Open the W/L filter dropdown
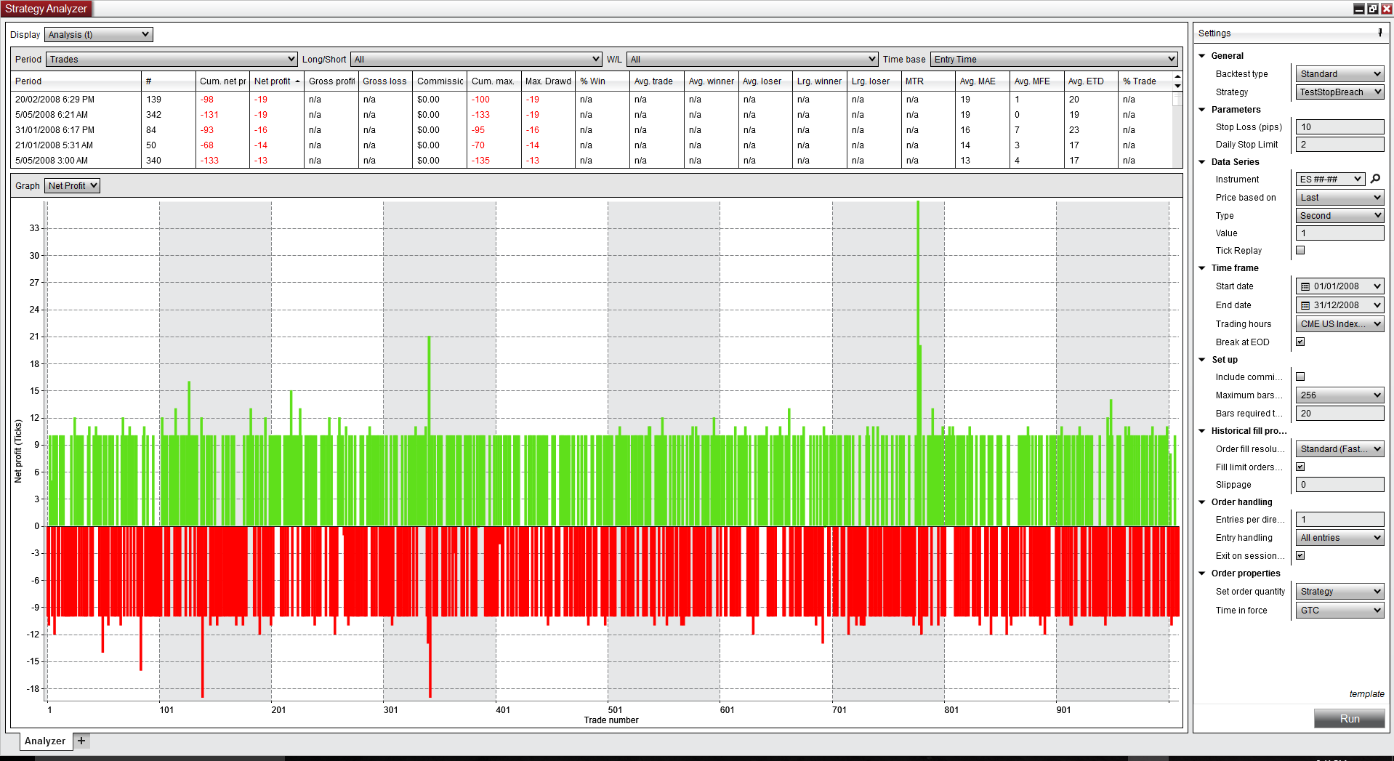 (x=752, y=60)
